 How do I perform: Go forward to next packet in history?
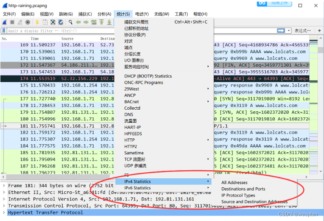(x=86, y=22)
